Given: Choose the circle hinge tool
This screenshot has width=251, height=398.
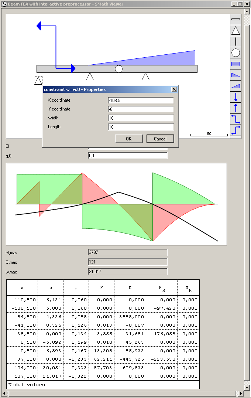Looking at the screenshot, I should [x=235, y=53].
